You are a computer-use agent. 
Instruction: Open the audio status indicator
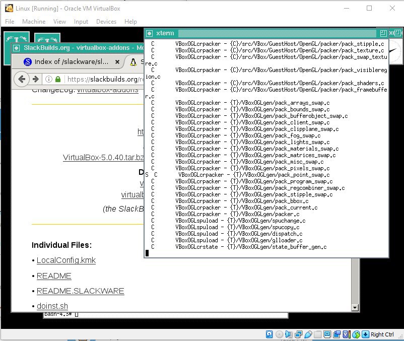289,334
